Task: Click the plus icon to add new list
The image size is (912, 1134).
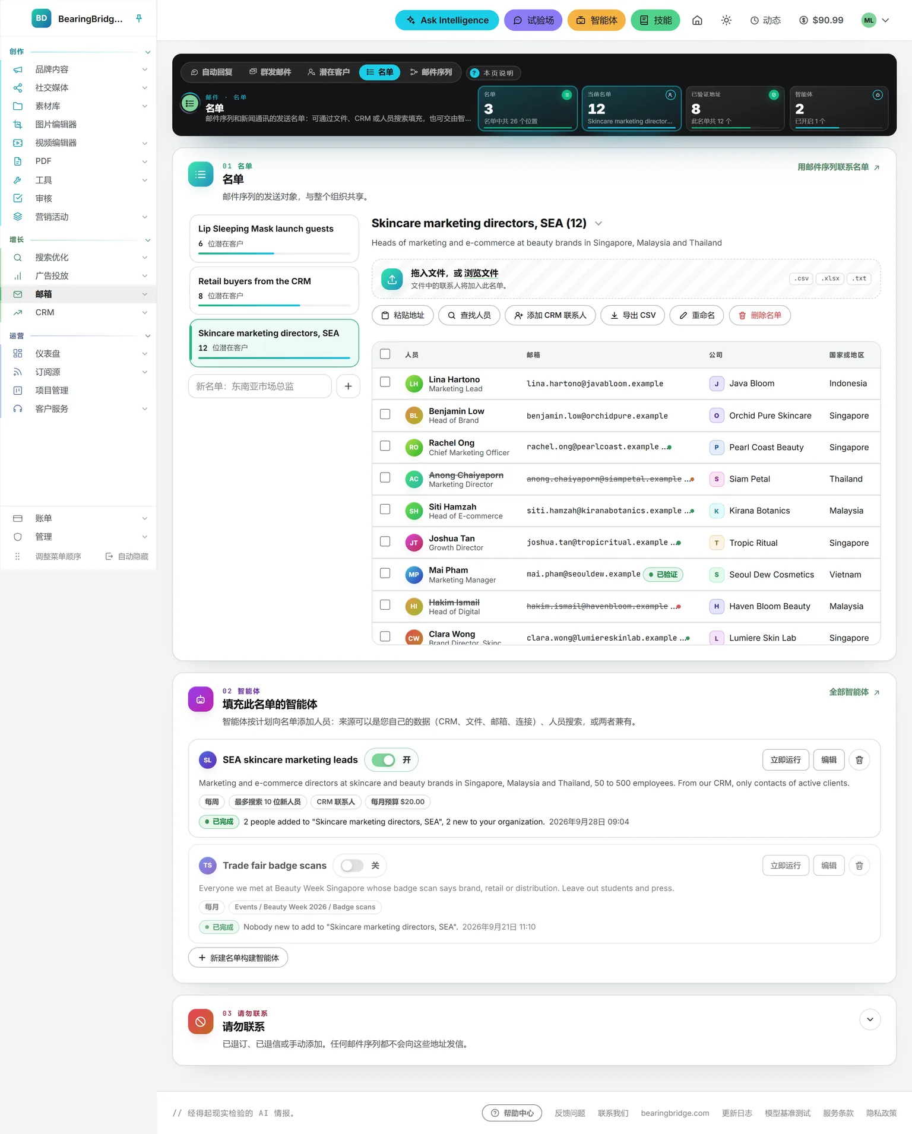Action: (x=349, y=387)
